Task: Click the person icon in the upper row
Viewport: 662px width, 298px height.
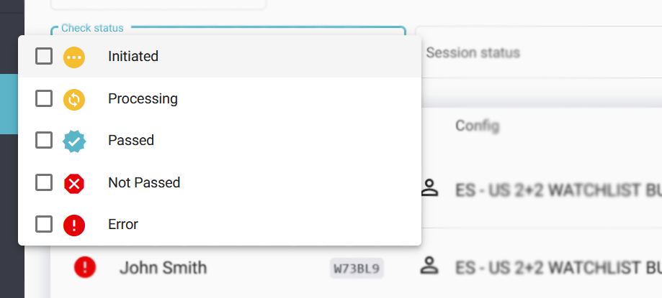Action: (x=430, y=189)
